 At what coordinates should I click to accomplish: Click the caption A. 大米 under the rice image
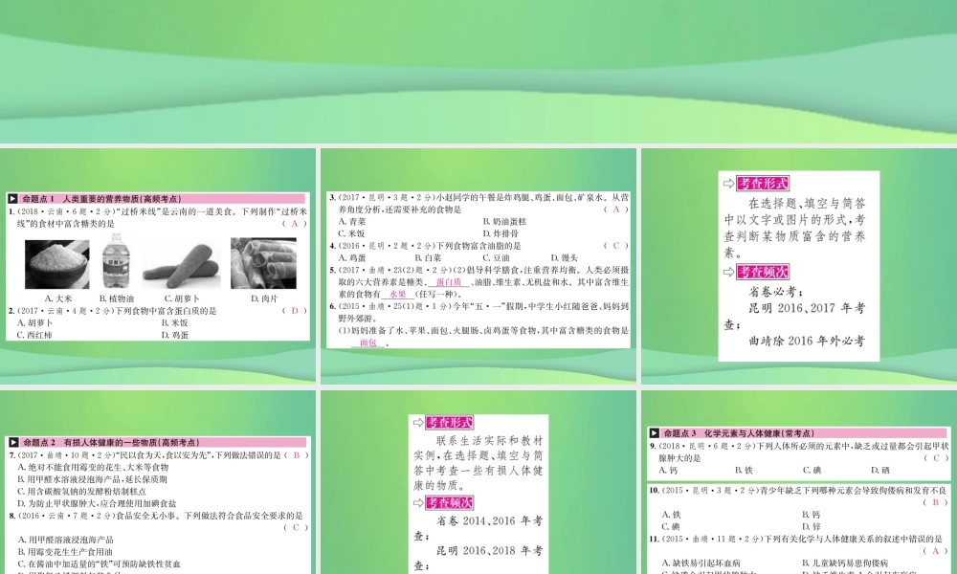click(x=58, y=298)
